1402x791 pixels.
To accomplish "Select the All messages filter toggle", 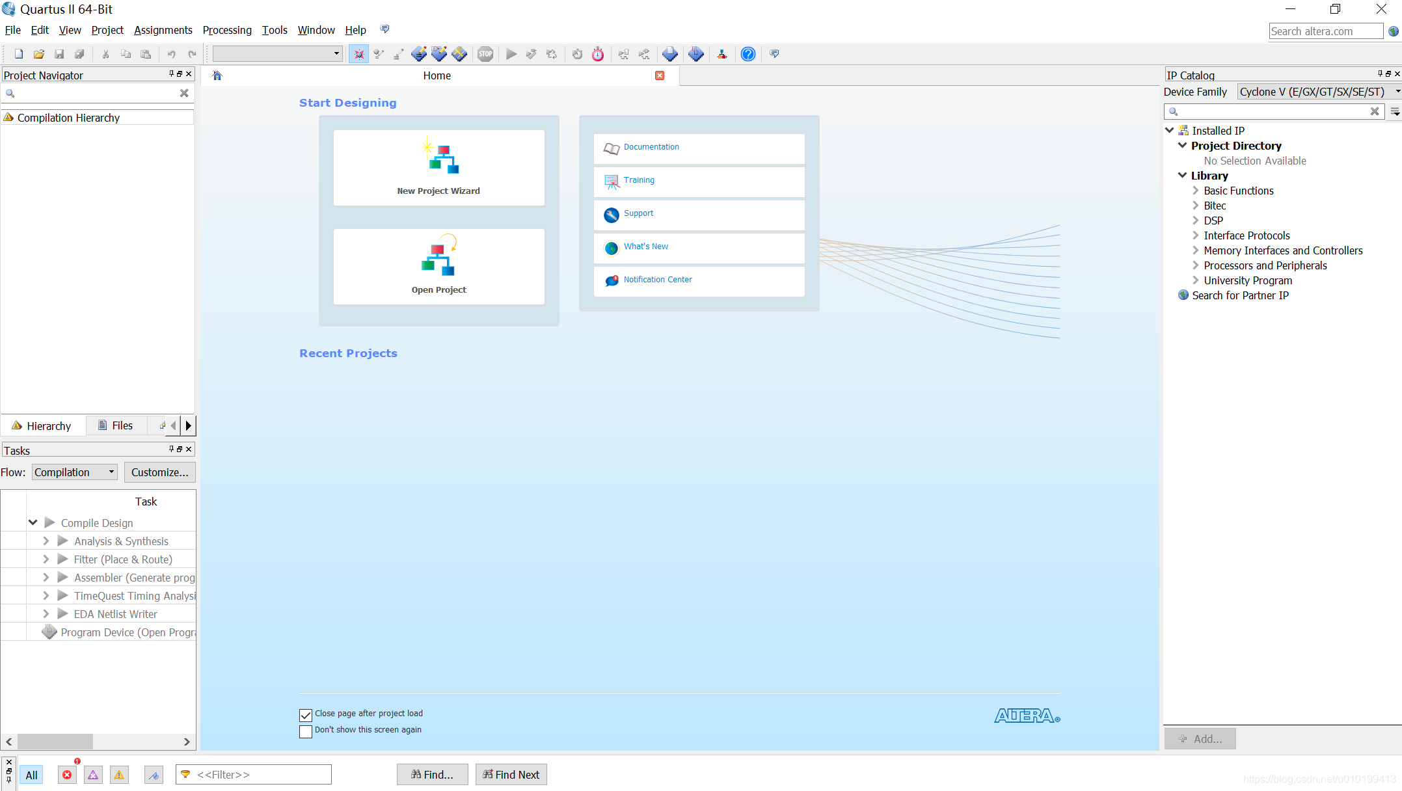I will (31, 775).
